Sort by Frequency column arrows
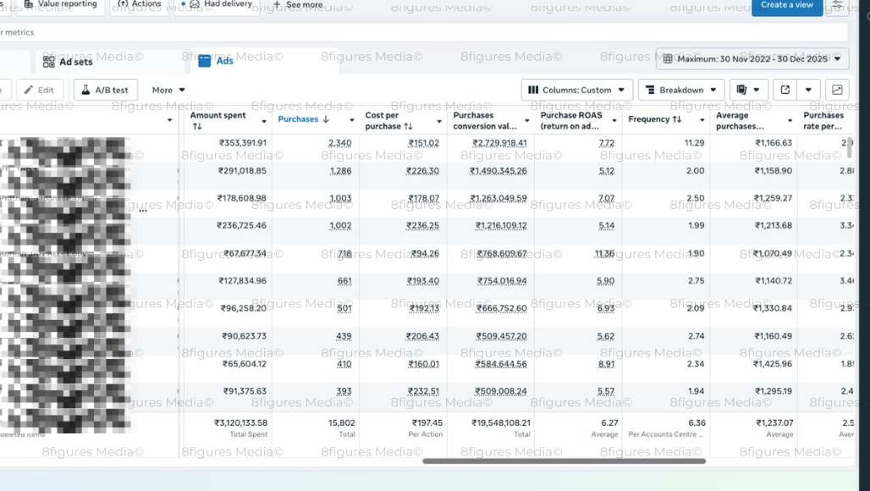This screenshot has width=870, height=491. click(677, 119)
